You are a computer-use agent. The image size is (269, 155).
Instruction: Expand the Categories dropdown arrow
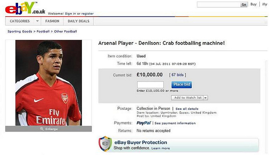pyautogui.click(x=37, y=21)
